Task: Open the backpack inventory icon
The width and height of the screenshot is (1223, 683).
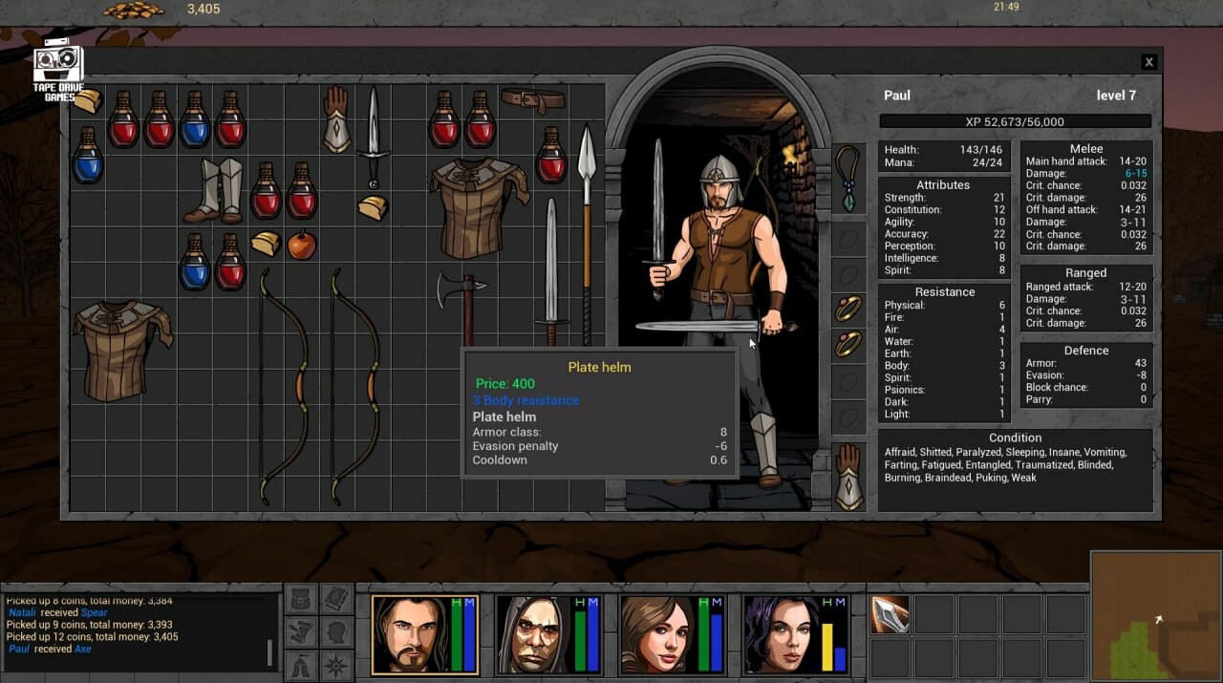Action: [x=301, y=599]
